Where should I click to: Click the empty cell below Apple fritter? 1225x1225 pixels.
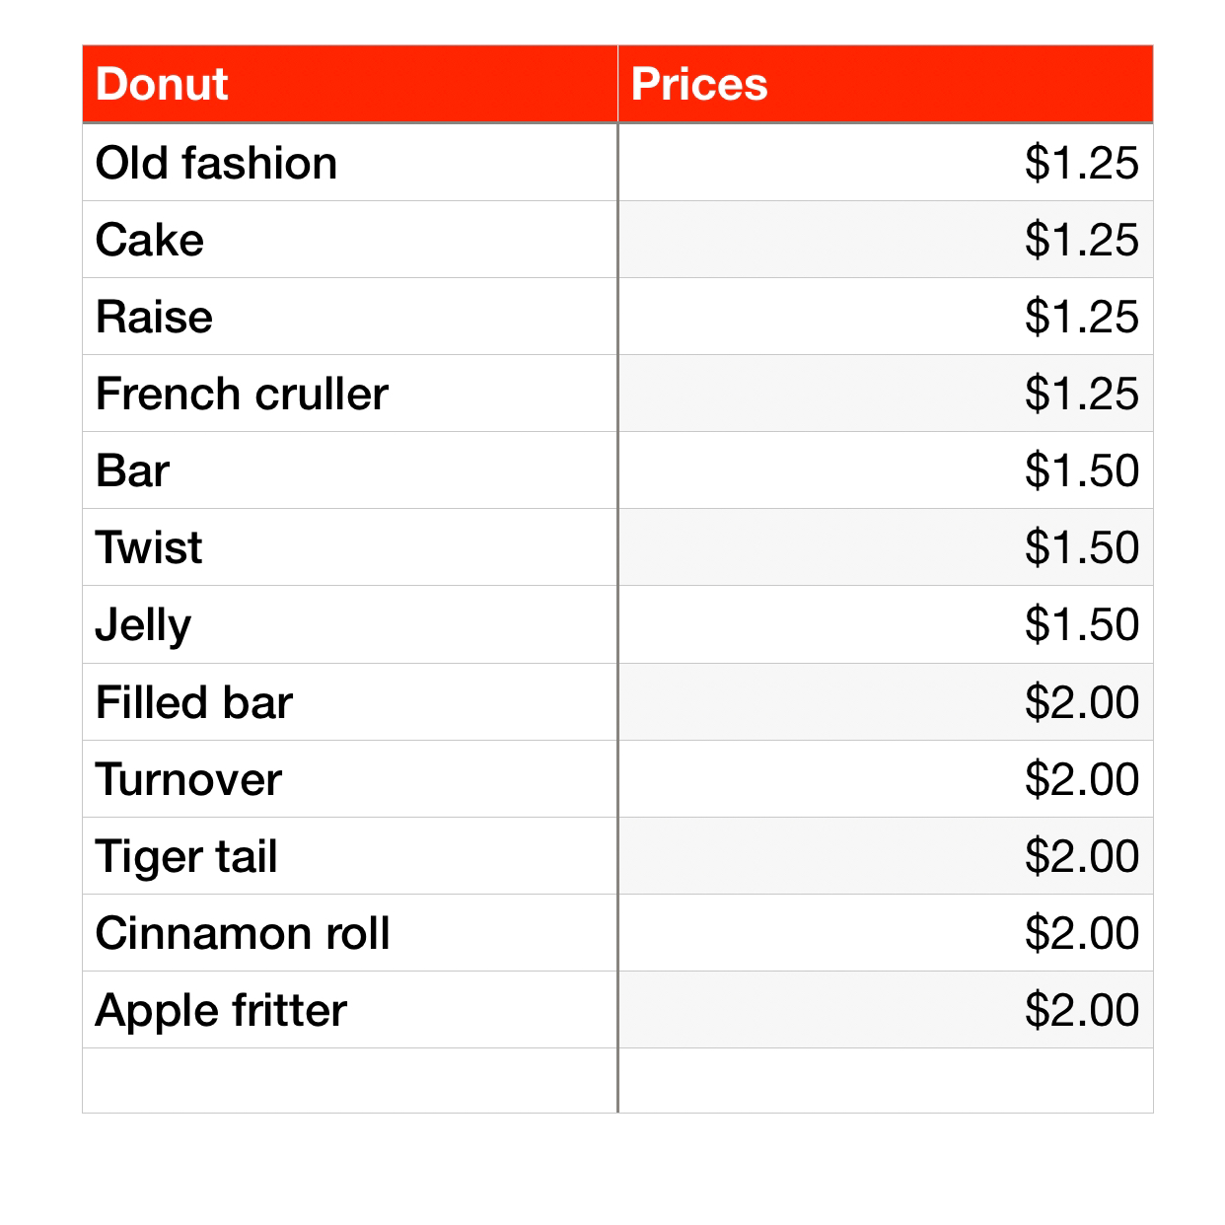(350, 1080)
